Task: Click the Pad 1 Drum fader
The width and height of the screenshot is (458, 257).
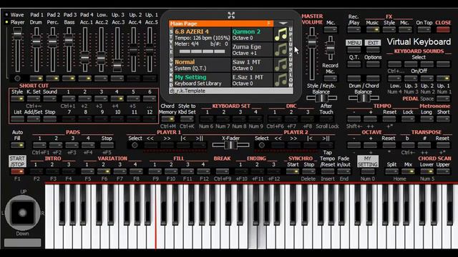Action: tap(36, 49)
